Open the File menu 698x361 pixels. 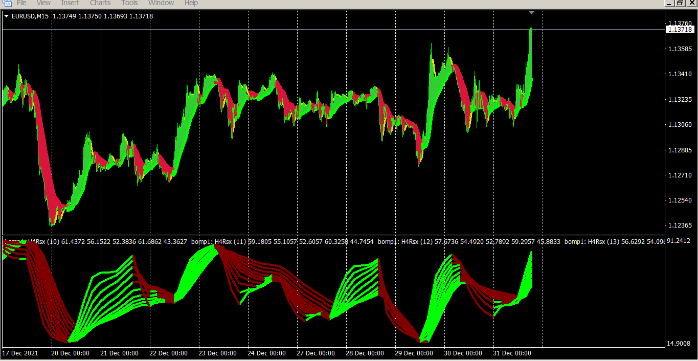pyautogui.click(x=21, y=3)
